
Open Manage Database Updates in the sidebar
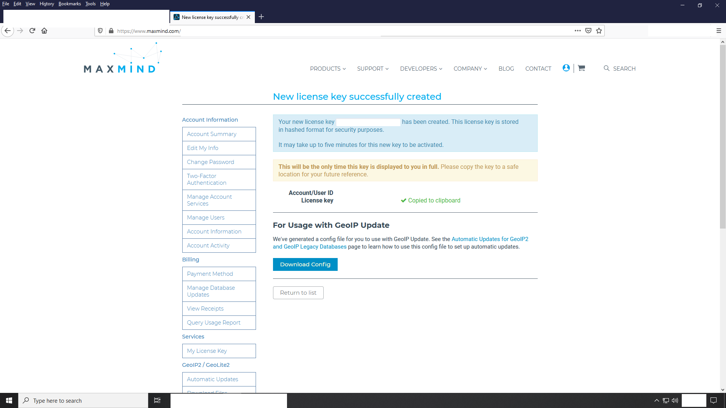tap(219, 291)
